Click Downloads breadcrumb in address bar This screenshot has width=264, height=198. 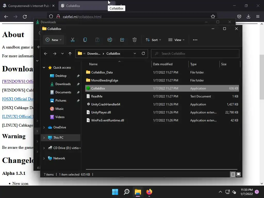[94, 54]
